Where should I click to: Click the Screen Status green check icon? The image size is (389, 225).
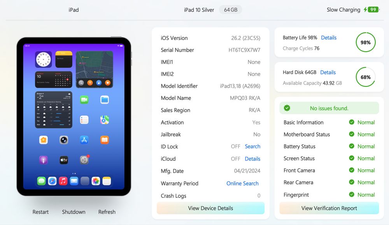pos(352,158)
